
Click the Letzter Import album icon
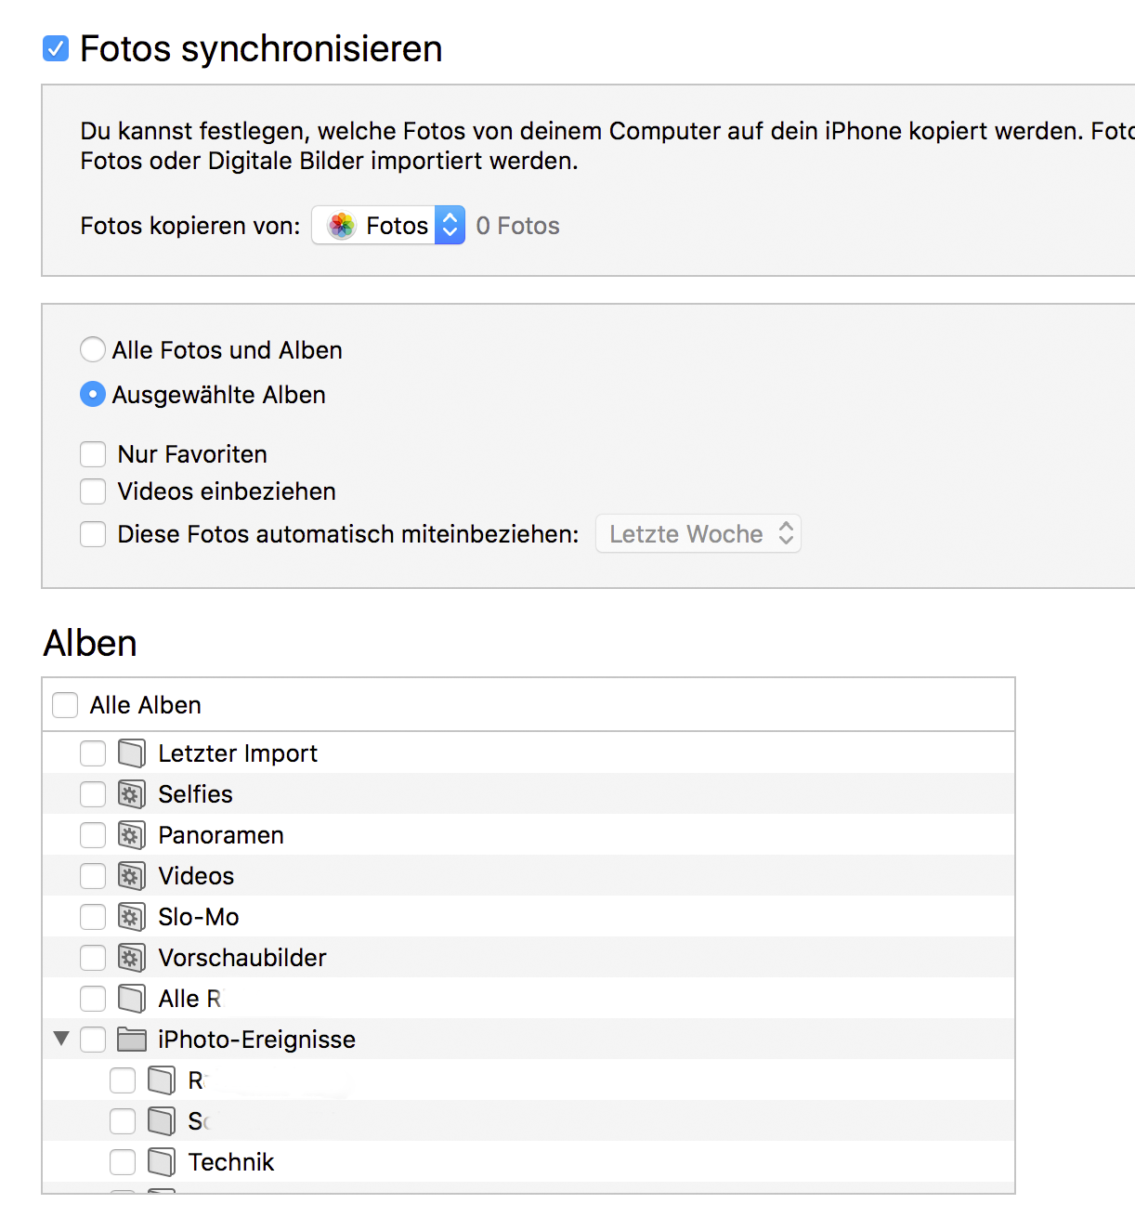click(131, 753)
